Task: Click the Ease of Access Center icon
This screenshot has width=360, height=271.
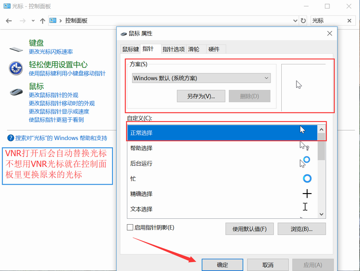Action: point(16,68)
